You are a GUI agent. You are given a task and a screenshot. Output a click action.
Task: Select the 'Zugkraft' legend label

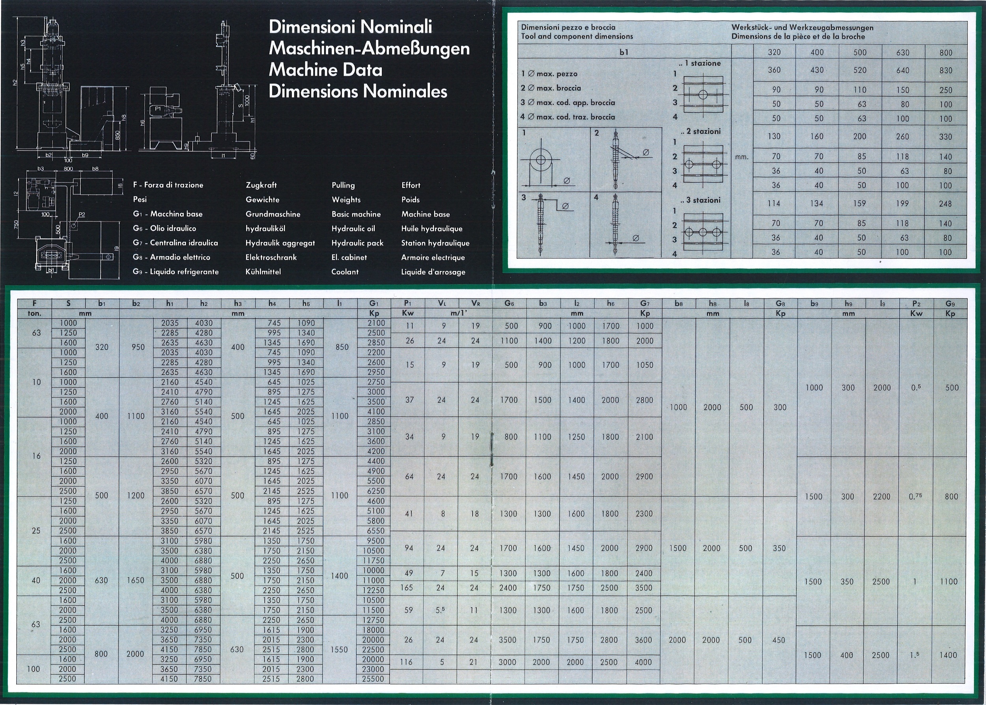click(x=261, y=185)
